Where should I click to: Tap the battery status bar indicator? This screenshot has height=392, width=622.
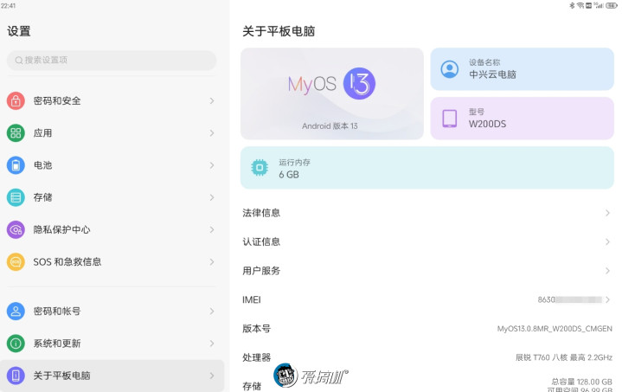(612, 5)
